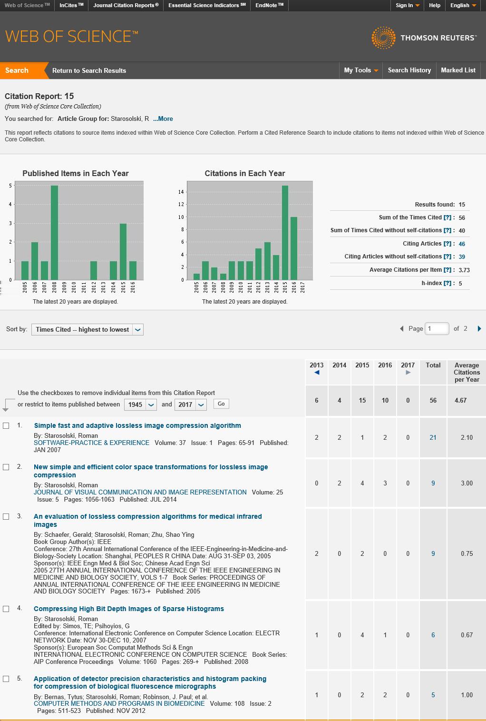Open the Sort by dropdown
Image resolution: width=486 pixels, height=721 pixels.
pos(87,329)
